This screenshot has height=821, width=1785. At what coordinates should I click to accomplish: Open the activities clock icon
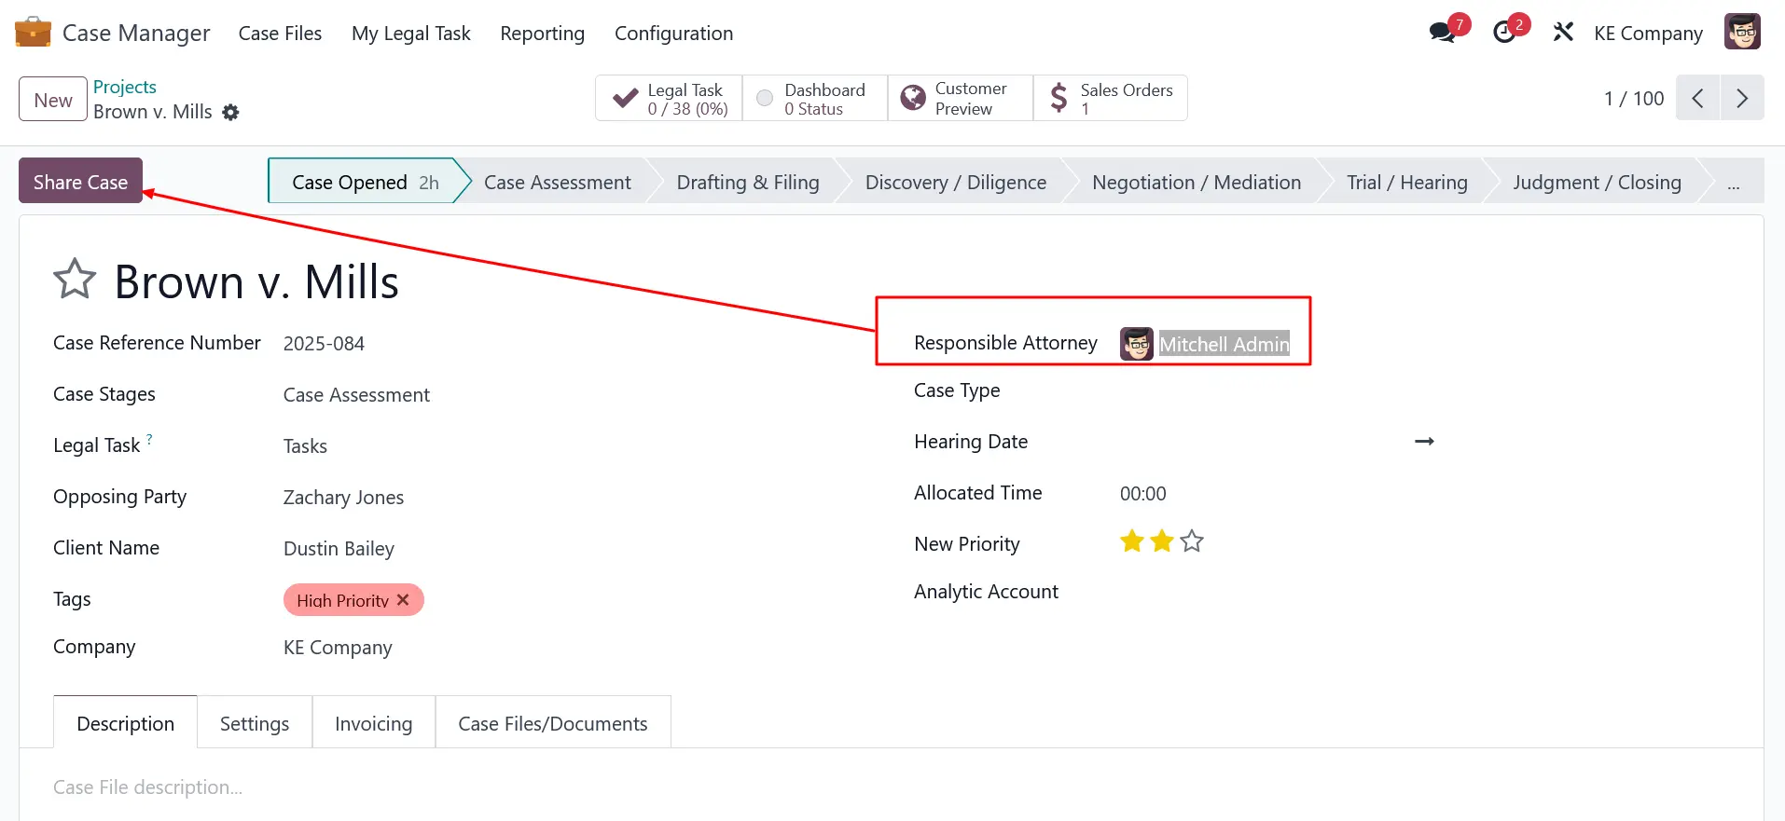click(x=1503, y=33)
